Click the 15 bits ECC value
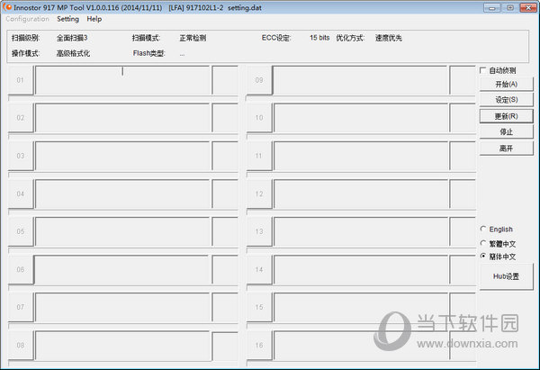540x370 pixels. (319, 38)
